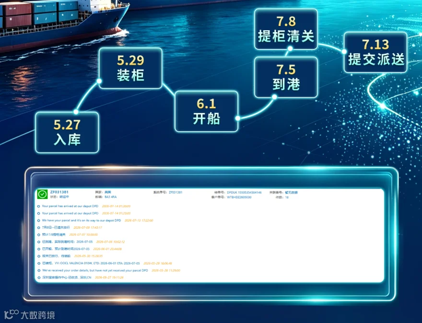Image resolution: width=422 pixels, height=323 pixels.
Task: Click the green checkmark status icon
Action: (42, 194)
